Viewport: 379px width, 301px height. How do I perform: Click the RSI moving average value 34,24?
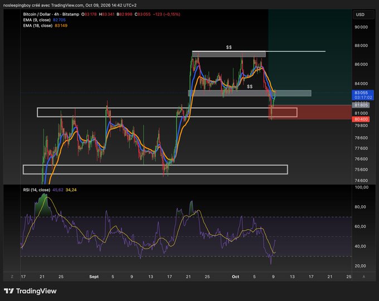[x=71, y=190]
